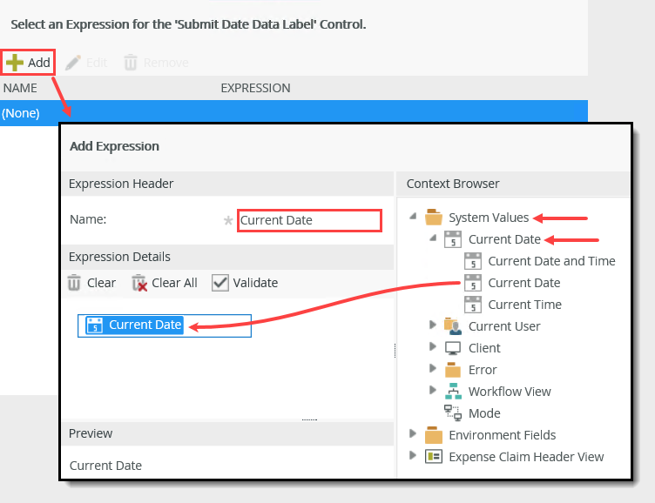Expand the Expense Claim Header View node
Viewport: 655px width, 503px height.
tap(414, 456)
